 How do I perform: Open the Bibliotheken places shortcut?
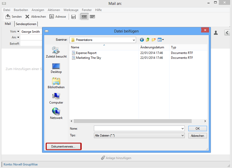pyautogui.click(x=56, y=83)
